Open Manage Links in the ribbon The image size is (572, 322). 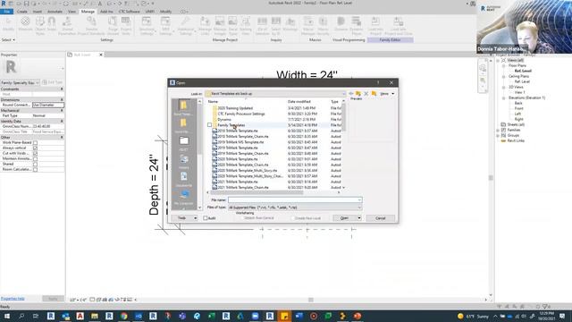coord(205,26)
